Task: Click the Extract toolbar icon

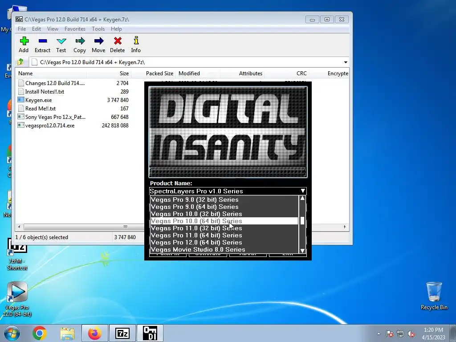Action: coord(42,45)
